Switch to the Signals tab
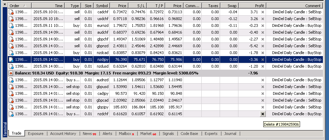The height and width of the screenshot is (140, 329). (x=168, y=134)
